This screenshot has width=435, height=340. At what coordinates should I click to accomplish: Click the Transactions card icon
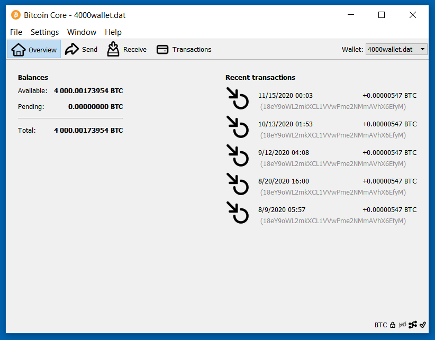point(163,49)
